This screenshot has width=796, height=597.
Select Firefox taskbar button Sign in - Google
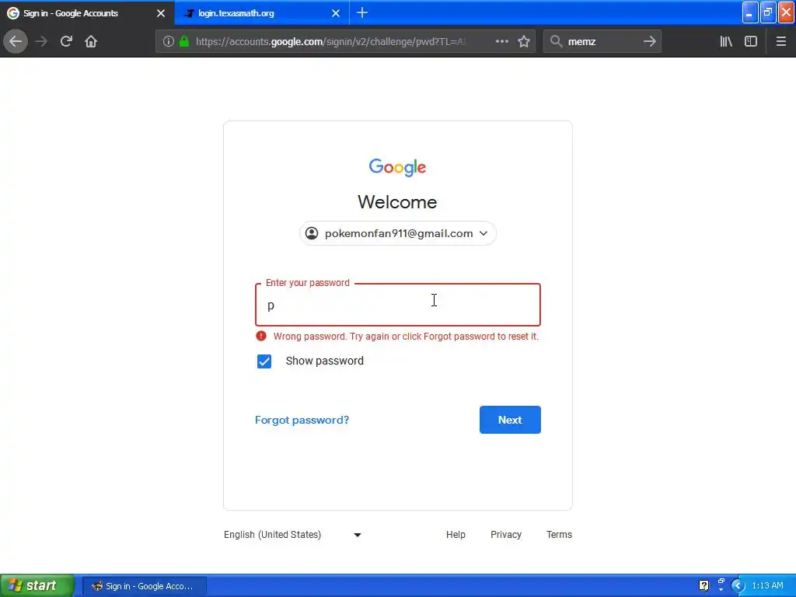pos(144,586)
